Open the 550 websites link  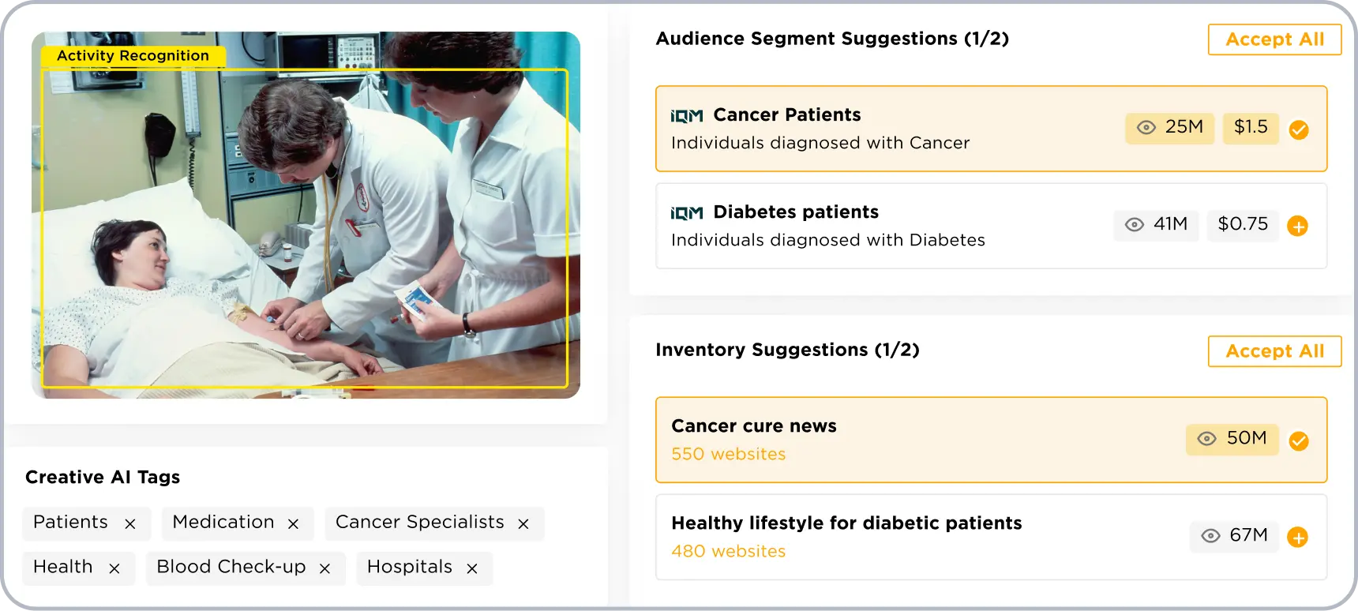[728, 455]
